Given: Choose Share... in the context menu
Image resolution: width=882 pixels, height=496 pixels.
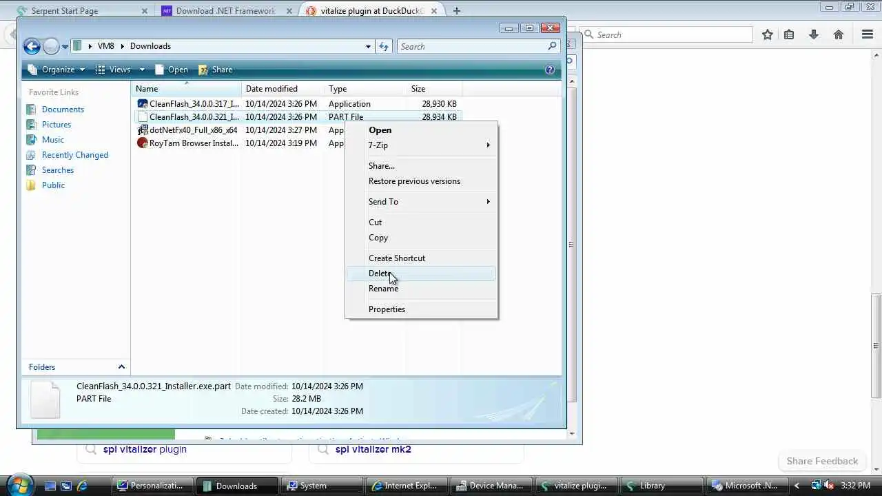Looking at the screenshot, I should pos(421,166).
